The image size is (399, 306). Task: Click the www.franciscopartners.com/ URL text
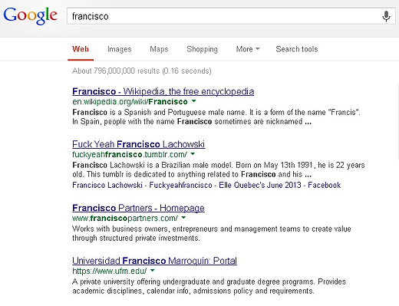coord(125,219)
